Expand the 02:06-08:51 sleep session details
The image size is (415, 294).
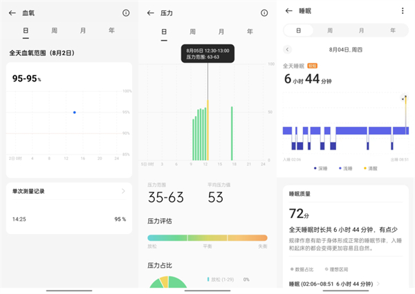(x=378, y=284)
